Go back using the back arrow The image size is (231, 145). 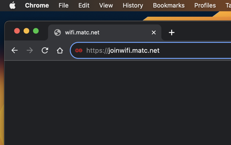(x=15, y=50)
